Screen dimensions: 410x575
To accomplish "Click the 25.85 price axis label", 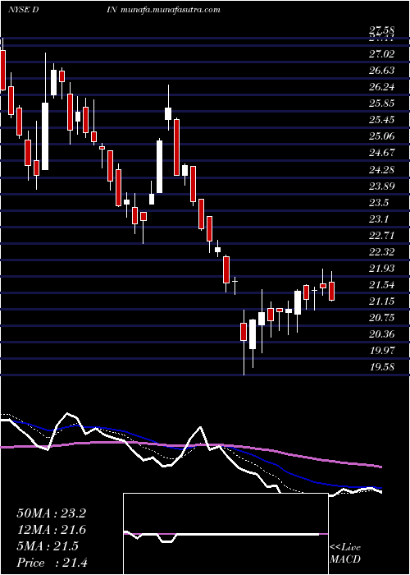I will coord(382,103).
